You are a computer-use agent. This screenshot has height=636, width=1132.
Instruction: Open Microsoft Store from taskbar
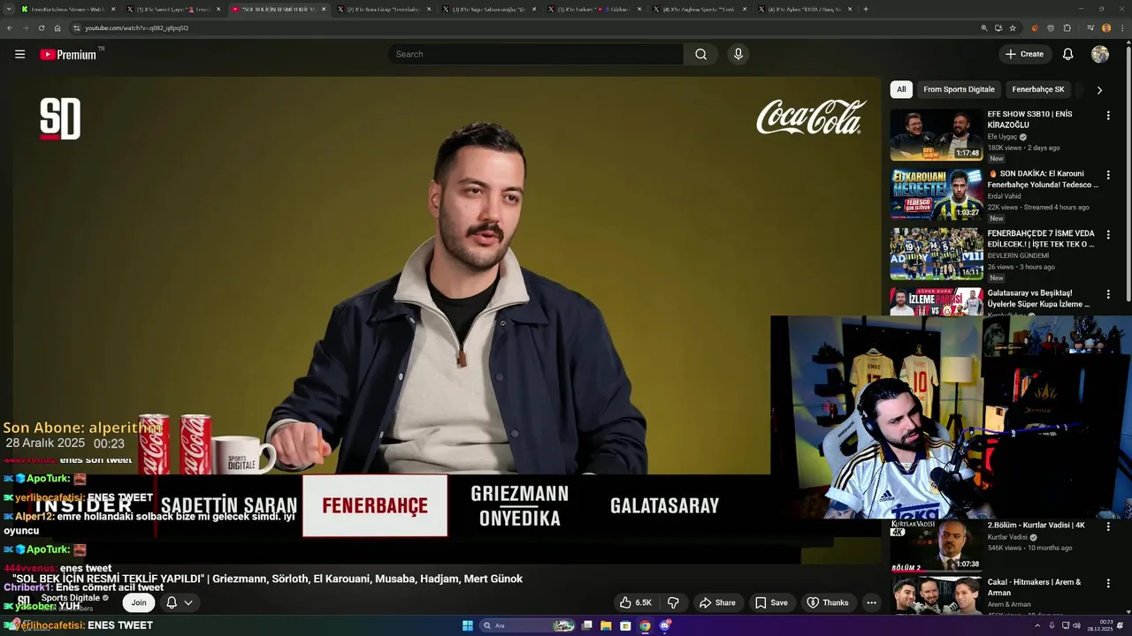pos(625,625)
